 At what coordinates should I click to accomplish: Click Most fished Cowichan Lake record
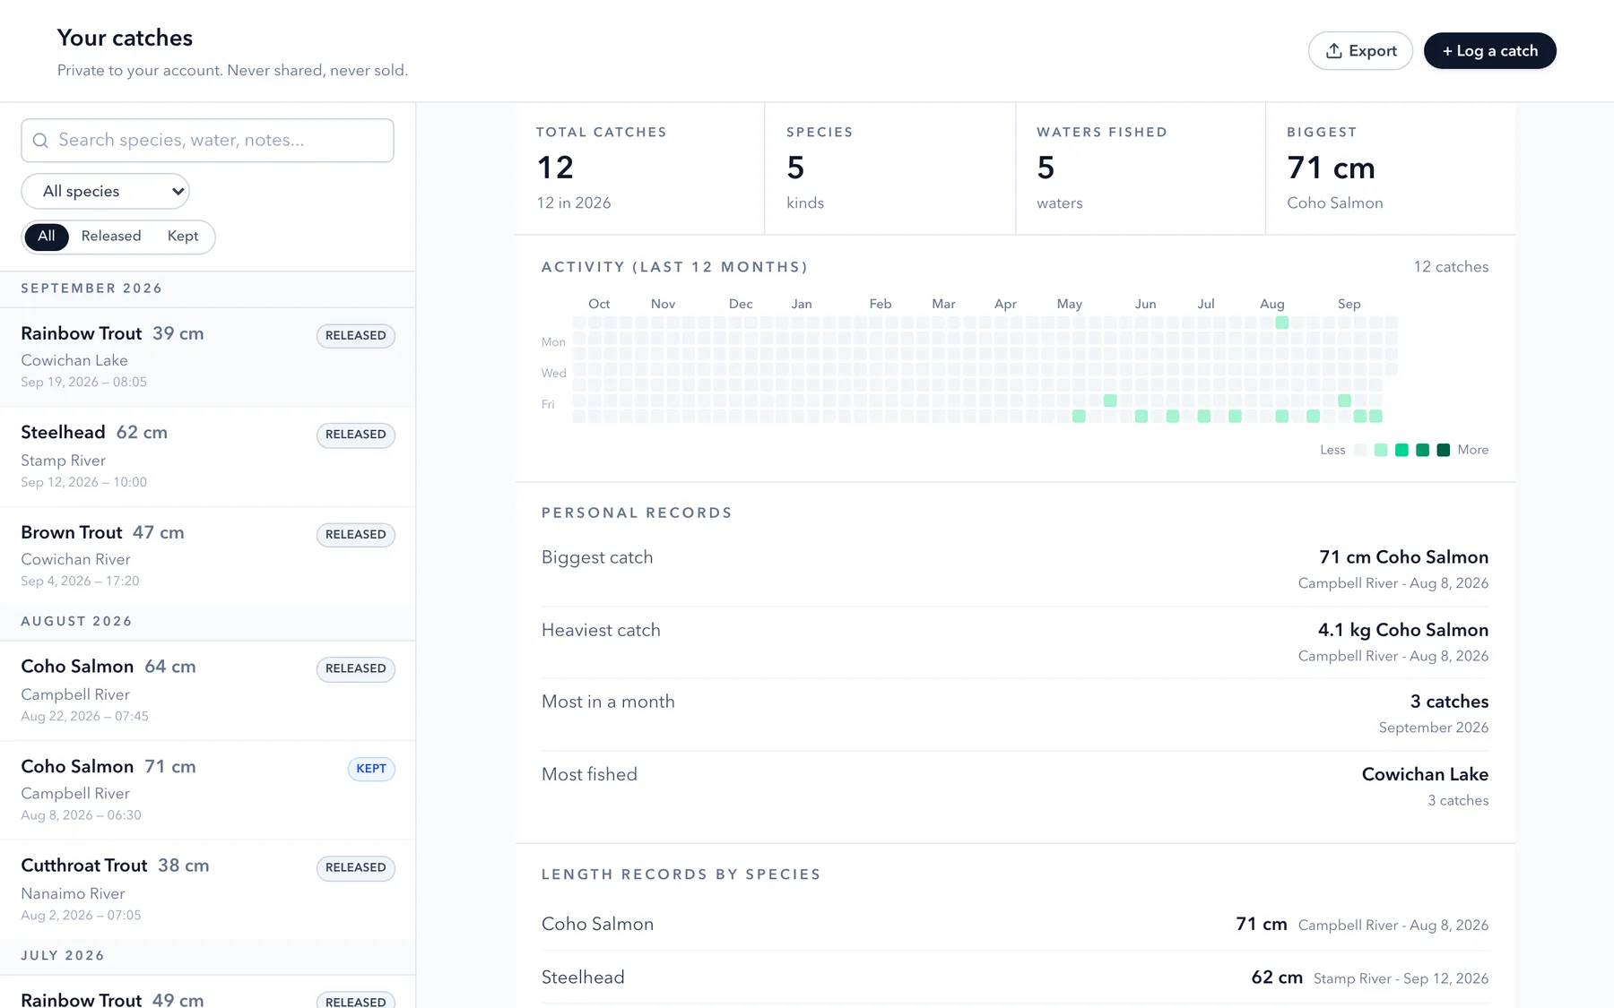1015,787
